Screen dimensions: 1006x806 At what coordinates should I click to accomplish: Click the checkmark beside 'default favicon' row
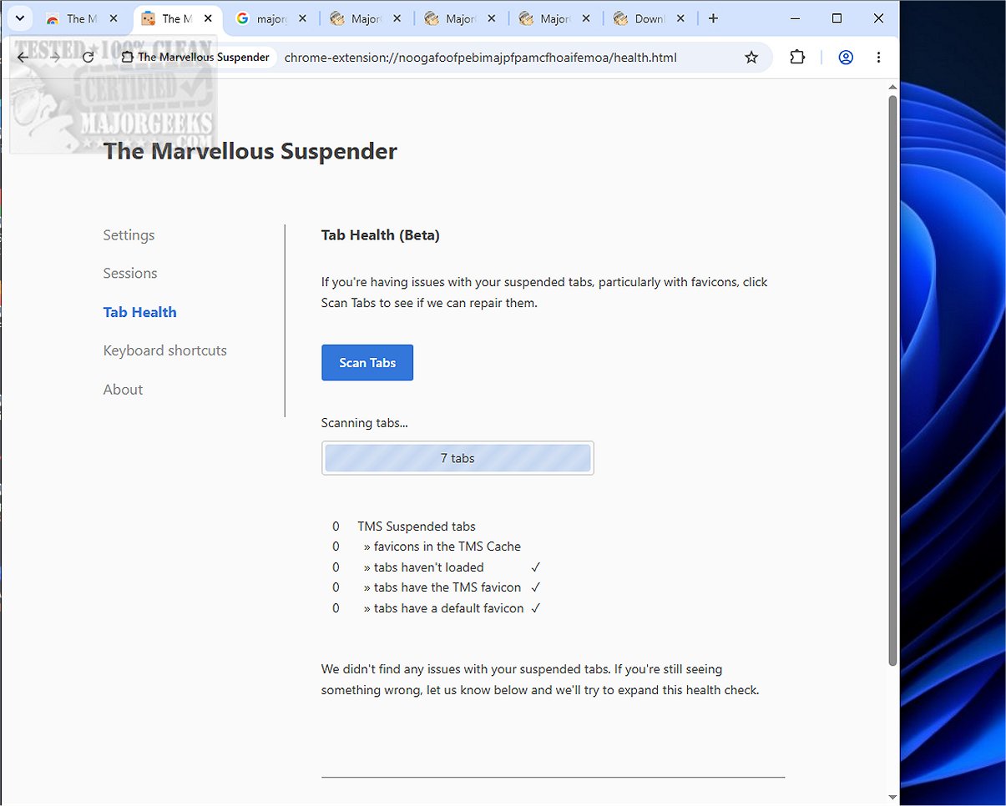coord(536,608)
